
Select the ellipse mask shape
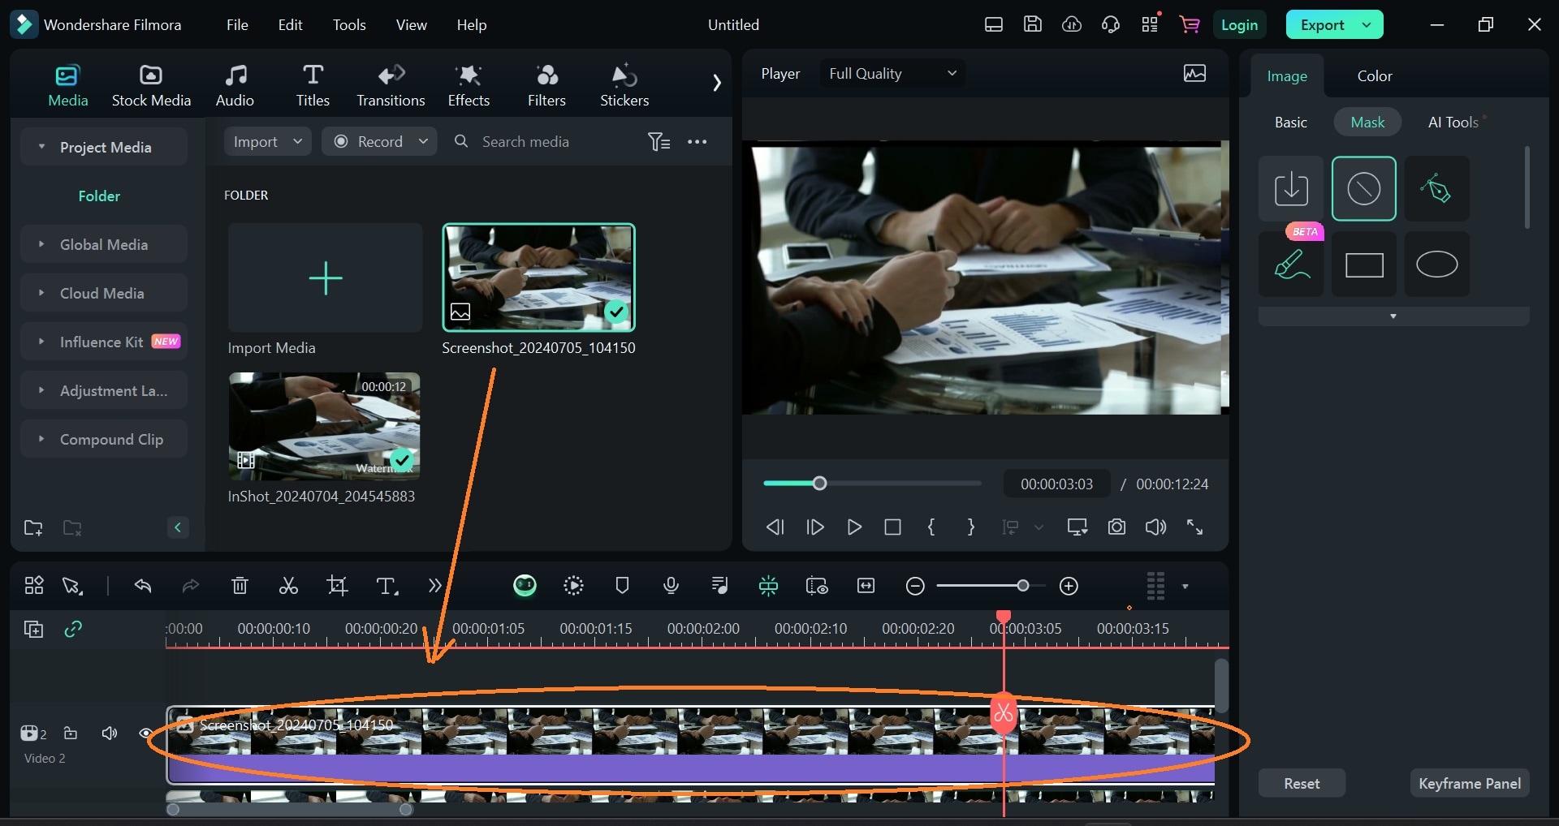[1436, 265]
